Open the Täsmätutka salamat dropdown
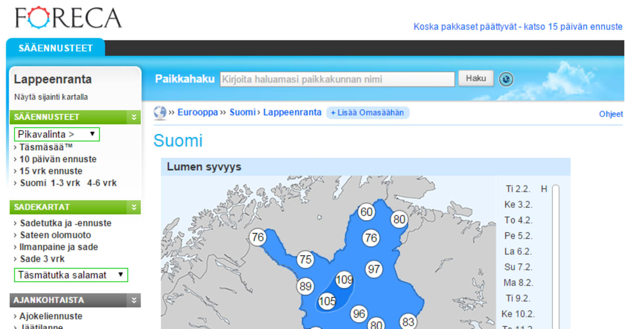 pyautogui.click(x=71, y=275)
